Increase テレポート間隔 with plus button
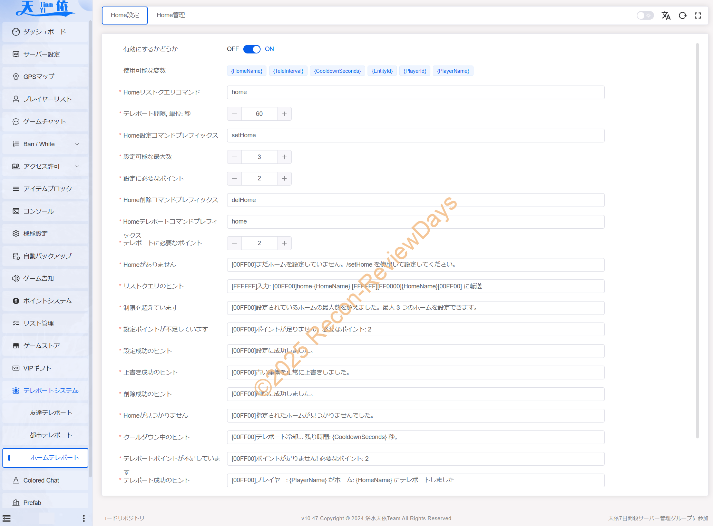713x526 pixels. click(x=284, y=114)
